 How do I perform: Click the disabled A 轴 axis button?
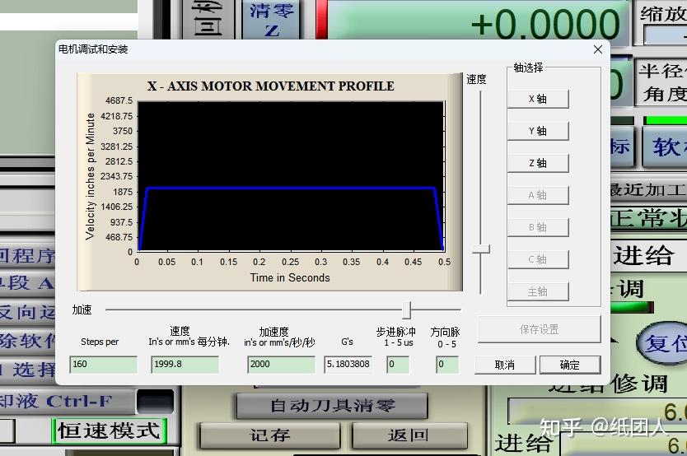(x=538, y=195)
